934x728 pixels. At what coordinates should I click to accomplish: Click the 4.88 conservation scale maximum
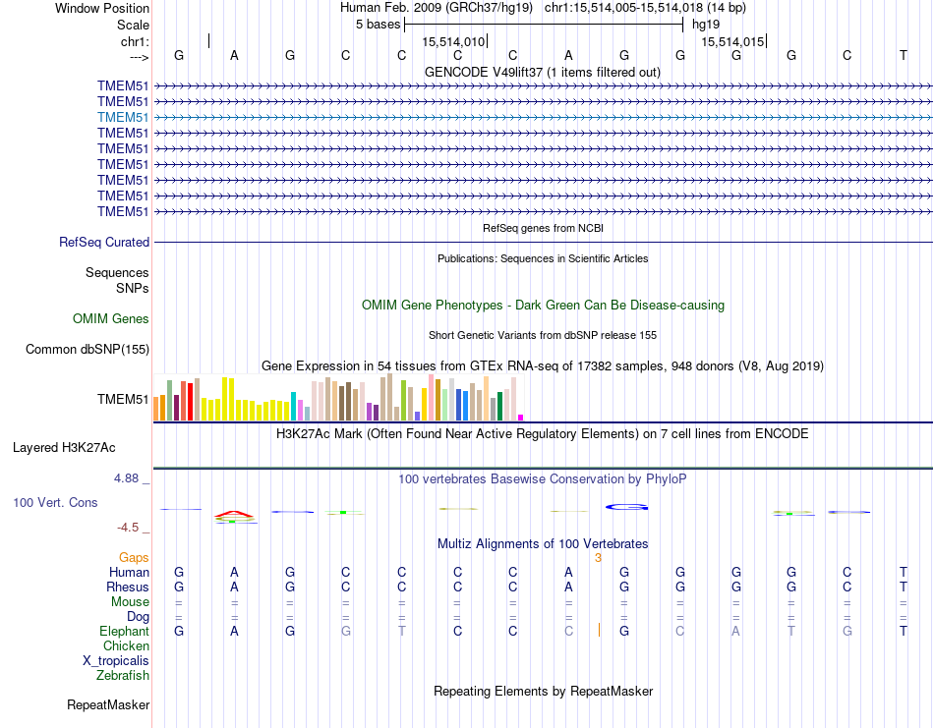126,478
